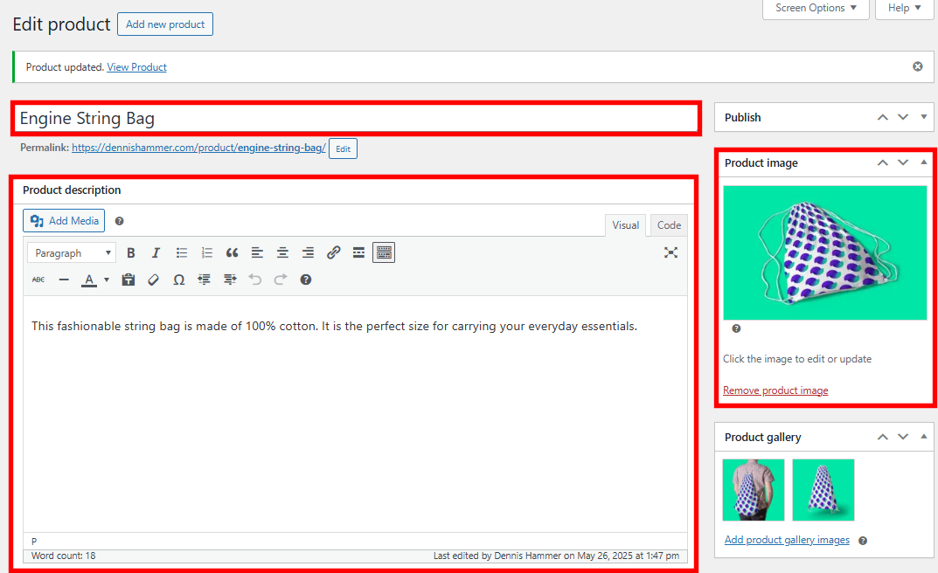Open the Paragraph style dropdown

point(71,252)
